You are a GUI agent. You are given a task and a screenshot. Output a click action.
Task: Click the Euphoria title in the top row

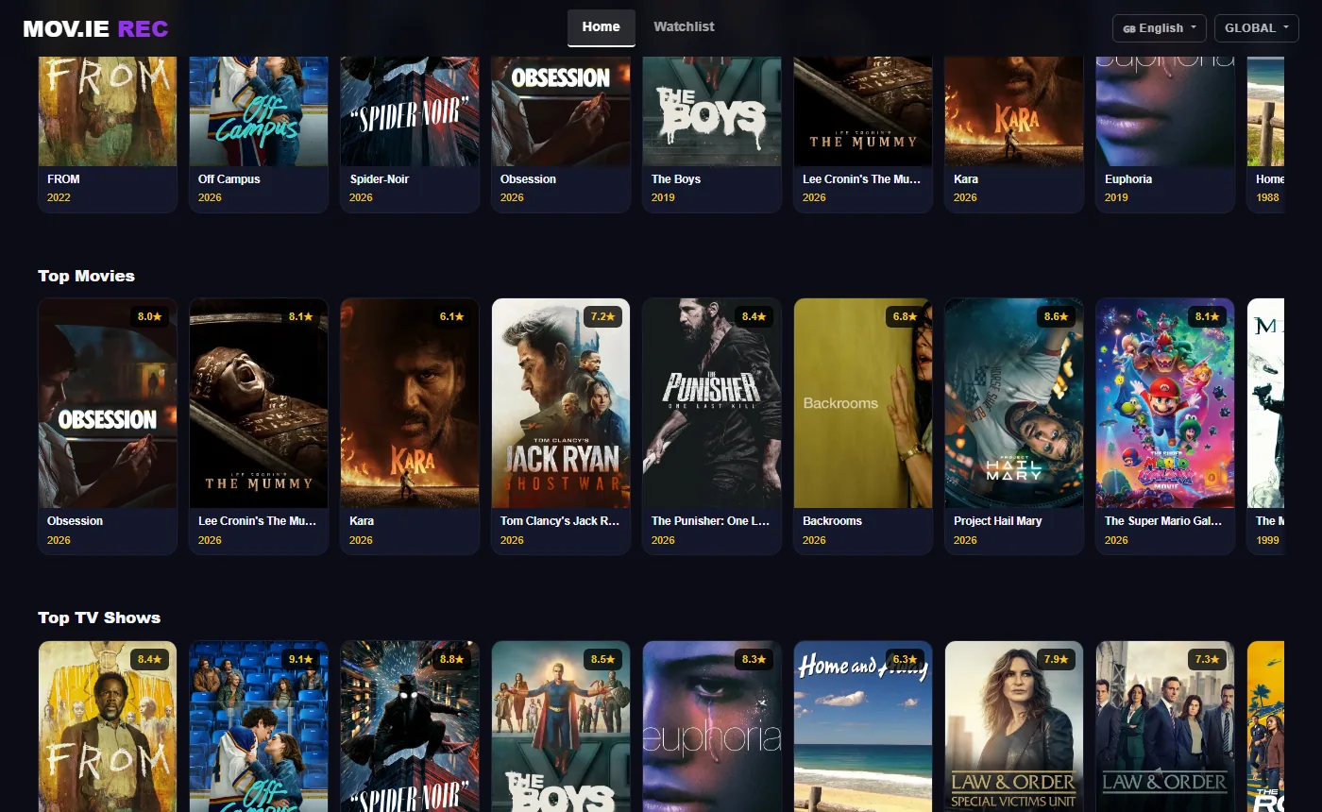(x=1128, y=178)
